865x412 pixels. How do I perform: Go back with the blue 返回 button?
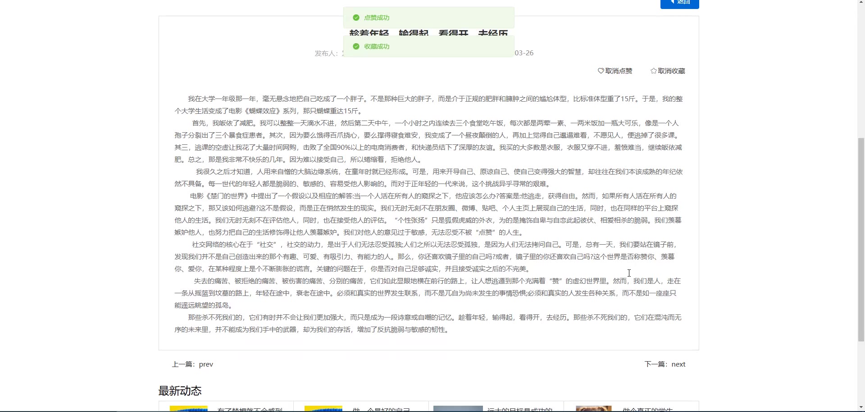679,4
